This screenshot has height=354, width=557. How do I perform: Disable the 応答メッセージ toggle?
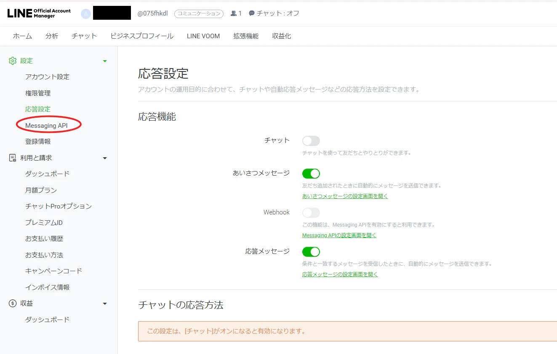pyautogui.click(x=311, y=252)
